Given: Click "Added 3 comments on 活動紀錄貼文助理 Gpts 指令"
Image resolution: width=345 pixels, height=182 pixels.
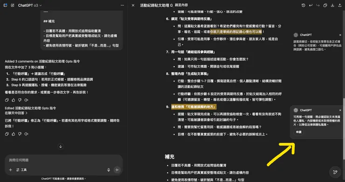Looking at the screenshot, I should [x=42, y=61].
